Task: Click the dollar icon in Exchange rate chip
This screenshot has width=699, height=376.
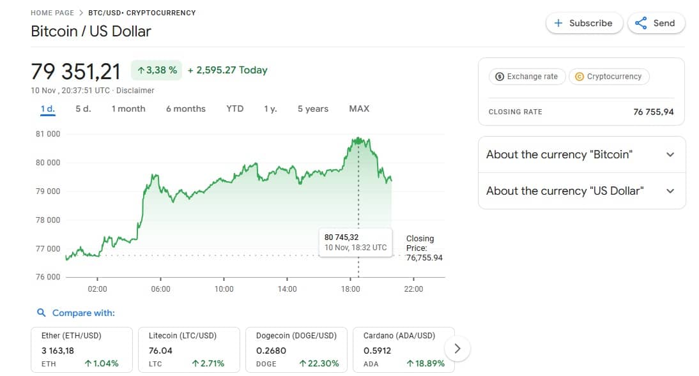Action: coord(500,77)
